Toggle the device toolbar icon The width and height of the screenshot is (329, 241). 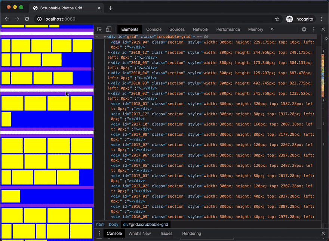pos(108,30)
